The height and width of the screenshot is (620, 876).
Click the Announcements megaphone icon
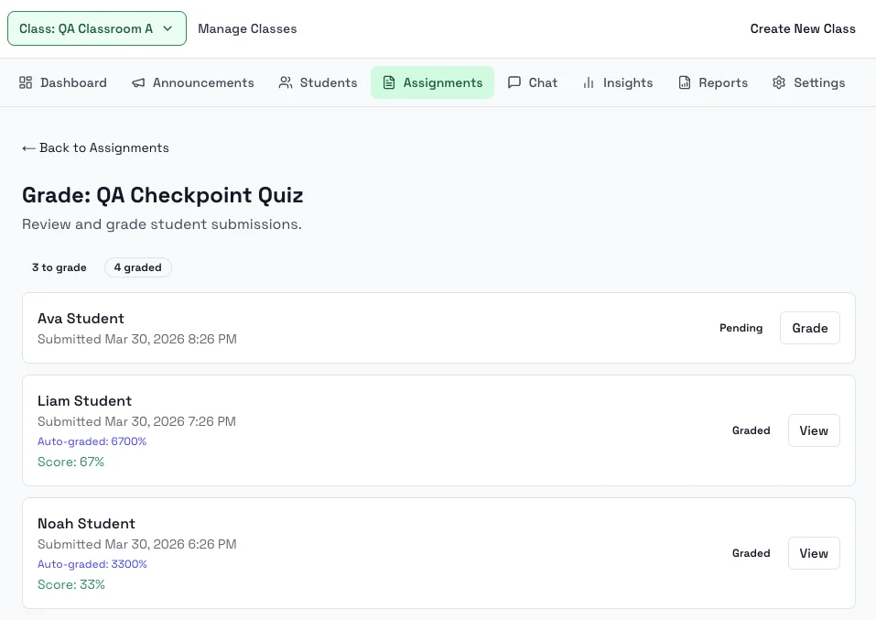(138, 82)
